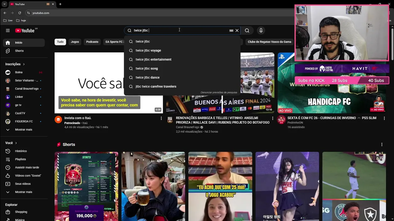394x221 pixels.
Task: Open Shopping in Explorar
Action: coord(24,212)
